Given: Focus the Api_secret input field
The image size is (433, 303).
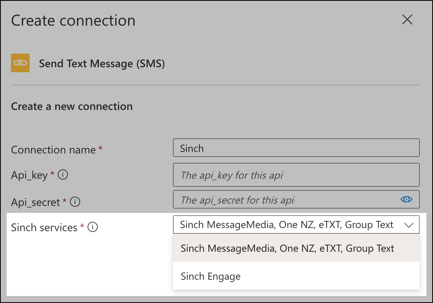Looking at the screenshot, I should pyautogui.click(x=296, y=199).
